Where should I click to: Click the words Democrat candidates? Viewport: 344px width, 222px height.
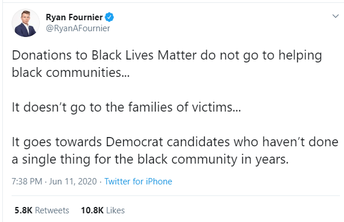pos(168,142)
